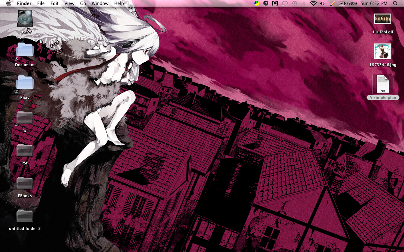
Task: Click the 'PSP' folder label
Action: pos(25,163)
